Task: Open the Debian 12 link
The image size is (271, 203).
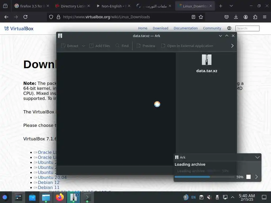Action: click(x=49, y=182)
